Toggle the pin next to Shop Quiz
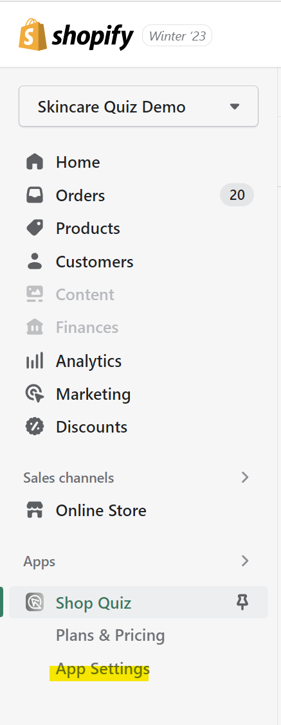Screen dimensions: 281x725 point(242,602)
